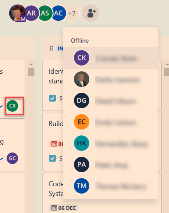
Task: Toggle the subtask checkbox on Ident card
Action: tap(53, 98)
